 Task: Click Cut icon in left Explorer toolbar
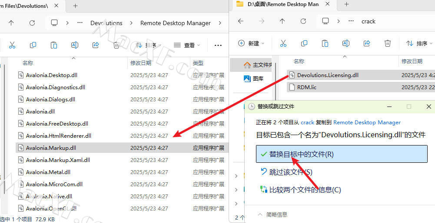12,45
